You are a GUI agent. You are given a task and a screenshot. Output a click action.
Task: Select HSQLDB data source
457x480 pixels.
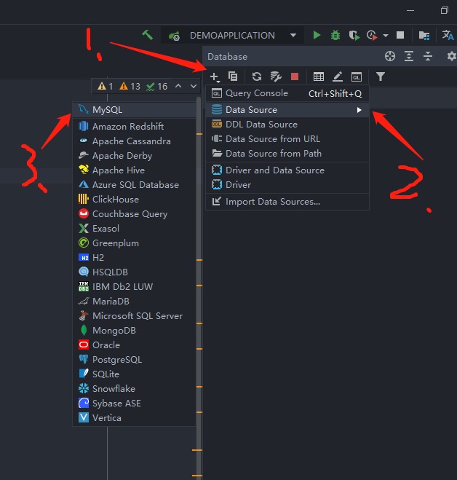135,272
